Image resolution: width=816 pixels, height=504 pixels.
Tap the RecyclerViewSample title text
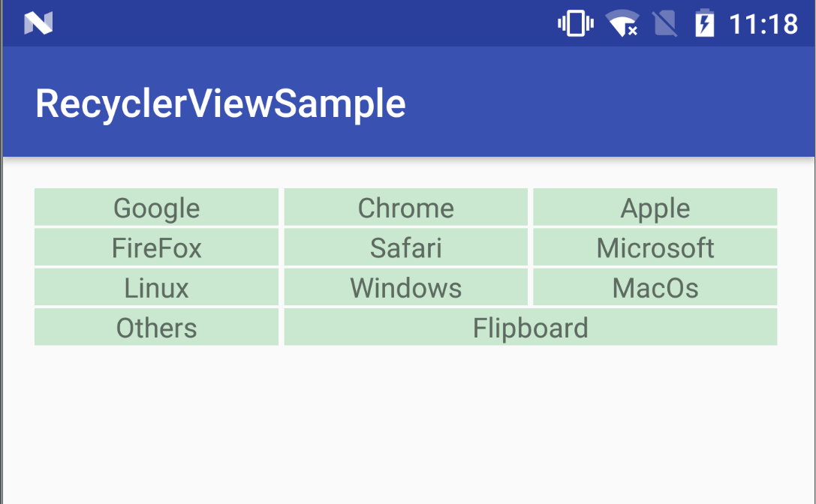pyautogui.click(x=219, y=103)
